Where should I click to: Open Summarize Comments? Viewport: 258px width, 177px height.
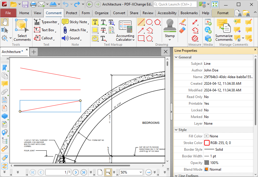[224, 30]
